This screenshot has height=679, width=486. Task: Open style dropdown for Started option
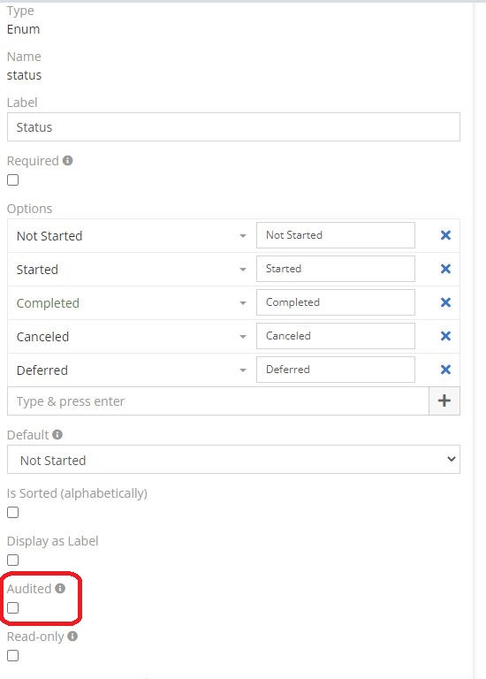(243, 270)
